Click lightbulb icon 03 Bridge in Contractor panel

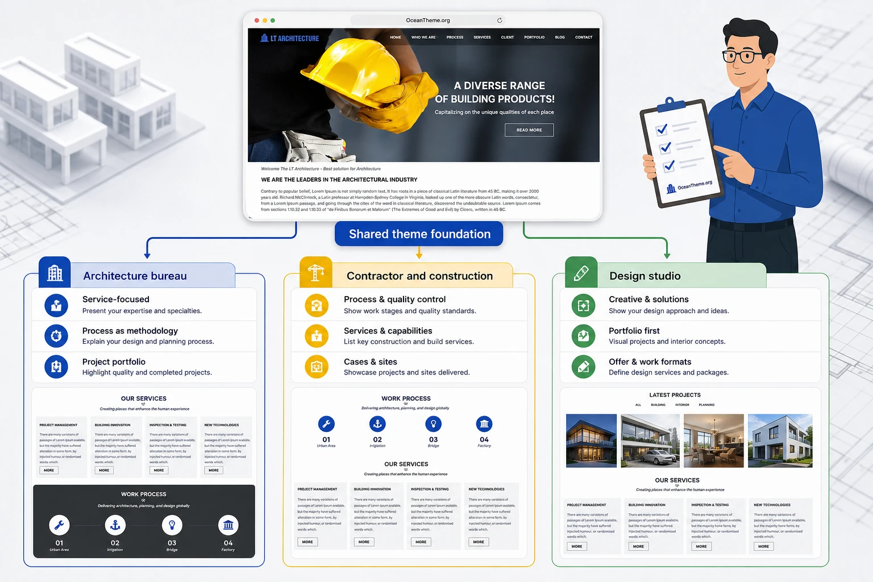(434, 424)
